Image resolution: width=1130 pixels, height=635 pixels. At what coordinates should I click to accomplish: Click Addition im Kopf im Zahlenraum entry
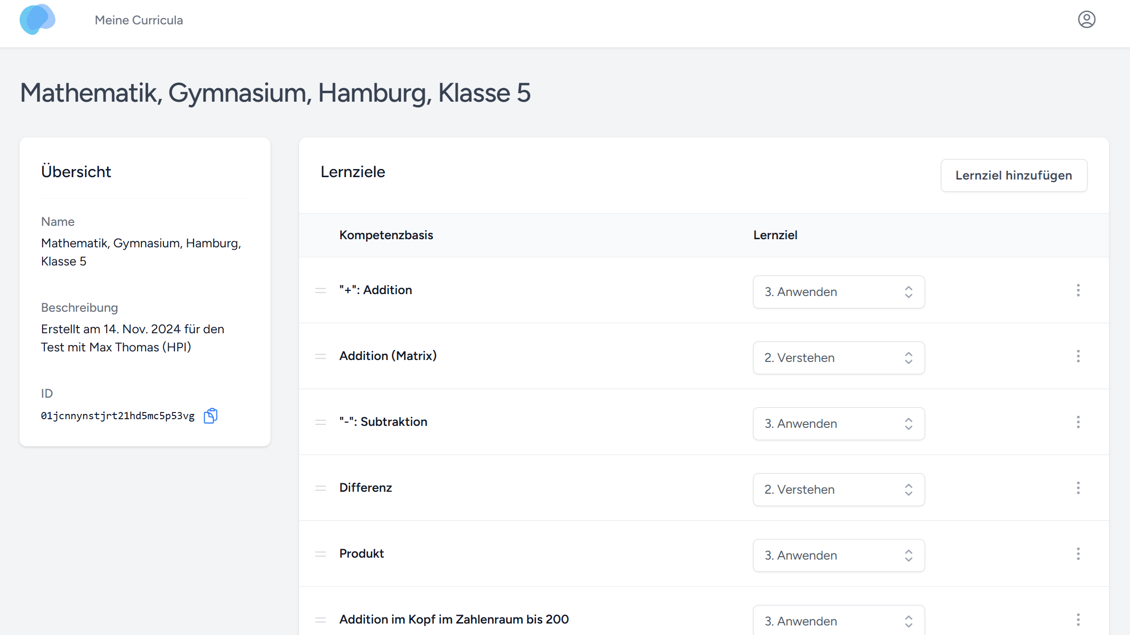pos(454,619)
